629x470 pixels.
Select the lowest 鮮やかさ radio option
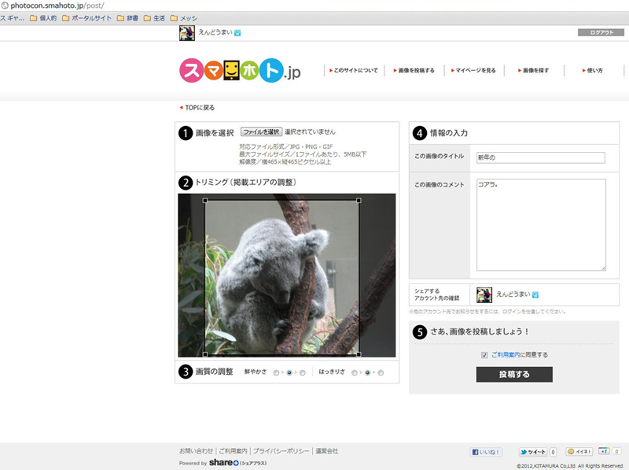point(276,372)
